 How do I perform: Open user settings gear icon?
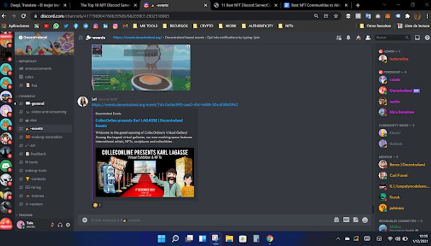coord(68,225)
